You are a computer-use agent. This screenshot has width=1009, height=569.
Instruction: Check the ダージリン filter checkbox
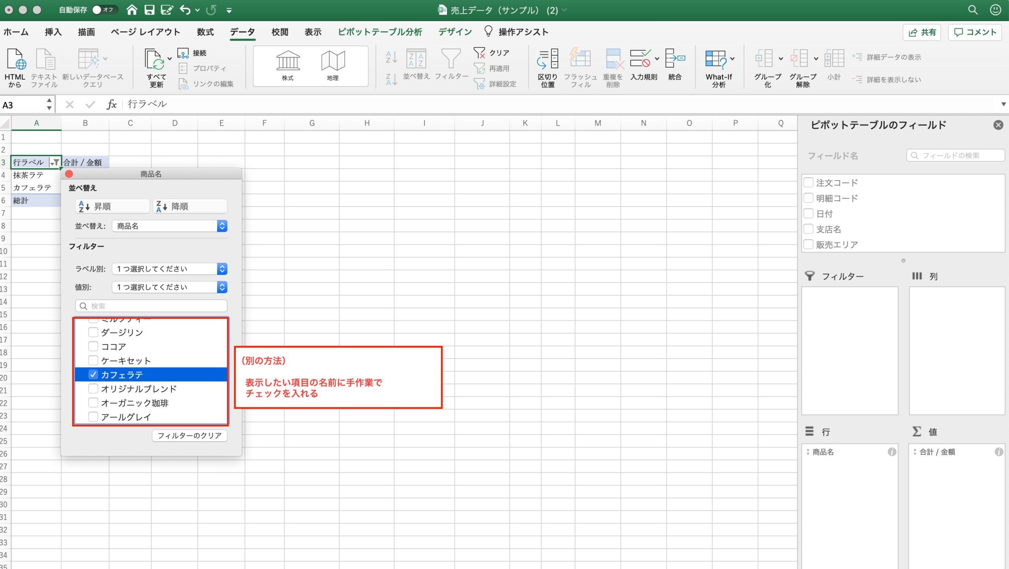(93, 332)
